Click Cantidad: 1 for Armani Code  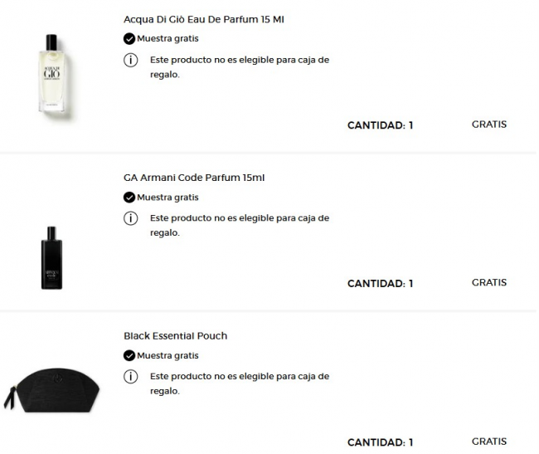point(380,284)
